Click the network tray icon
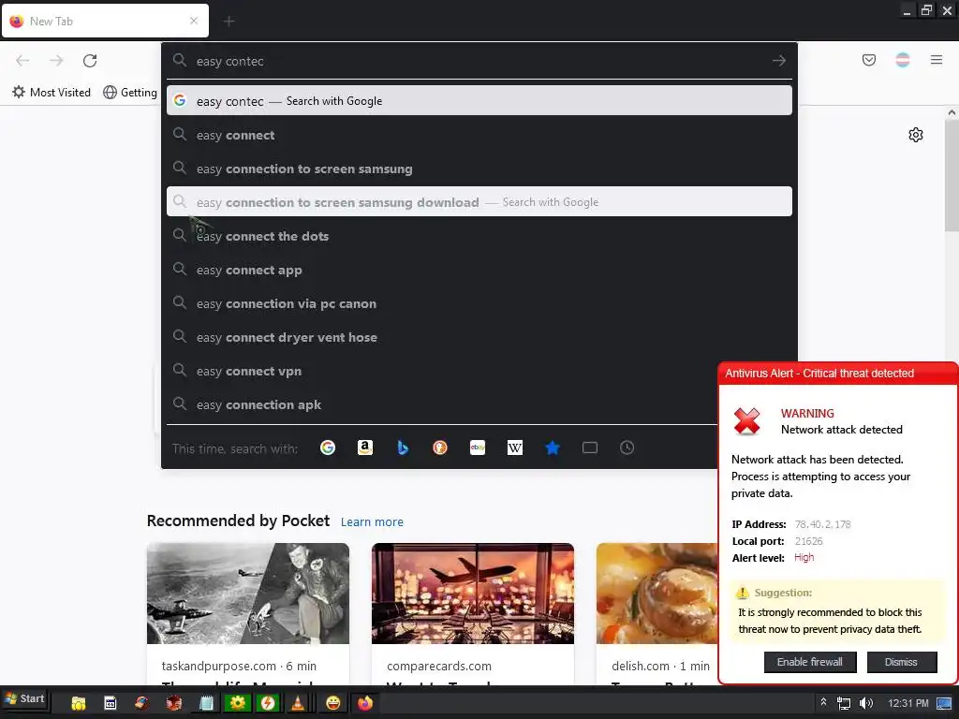 point(844,703)
